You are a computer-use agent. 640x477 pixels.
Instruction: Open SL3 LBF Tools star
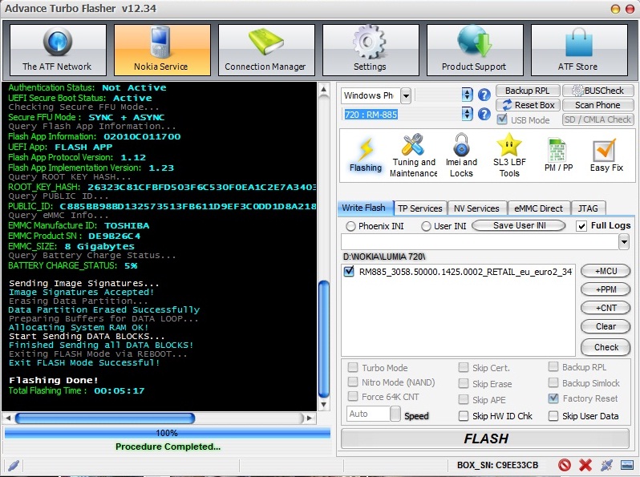(x=509, y=156)
